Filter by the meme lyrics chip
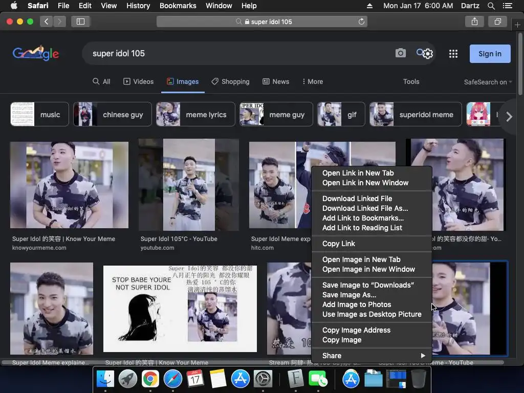524x393 pixels. [195, 114]
